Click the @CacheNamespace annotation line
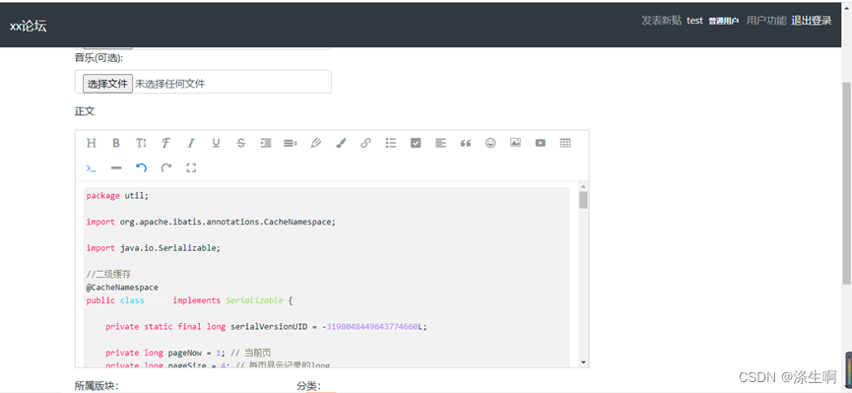 [x=122, y=287]
